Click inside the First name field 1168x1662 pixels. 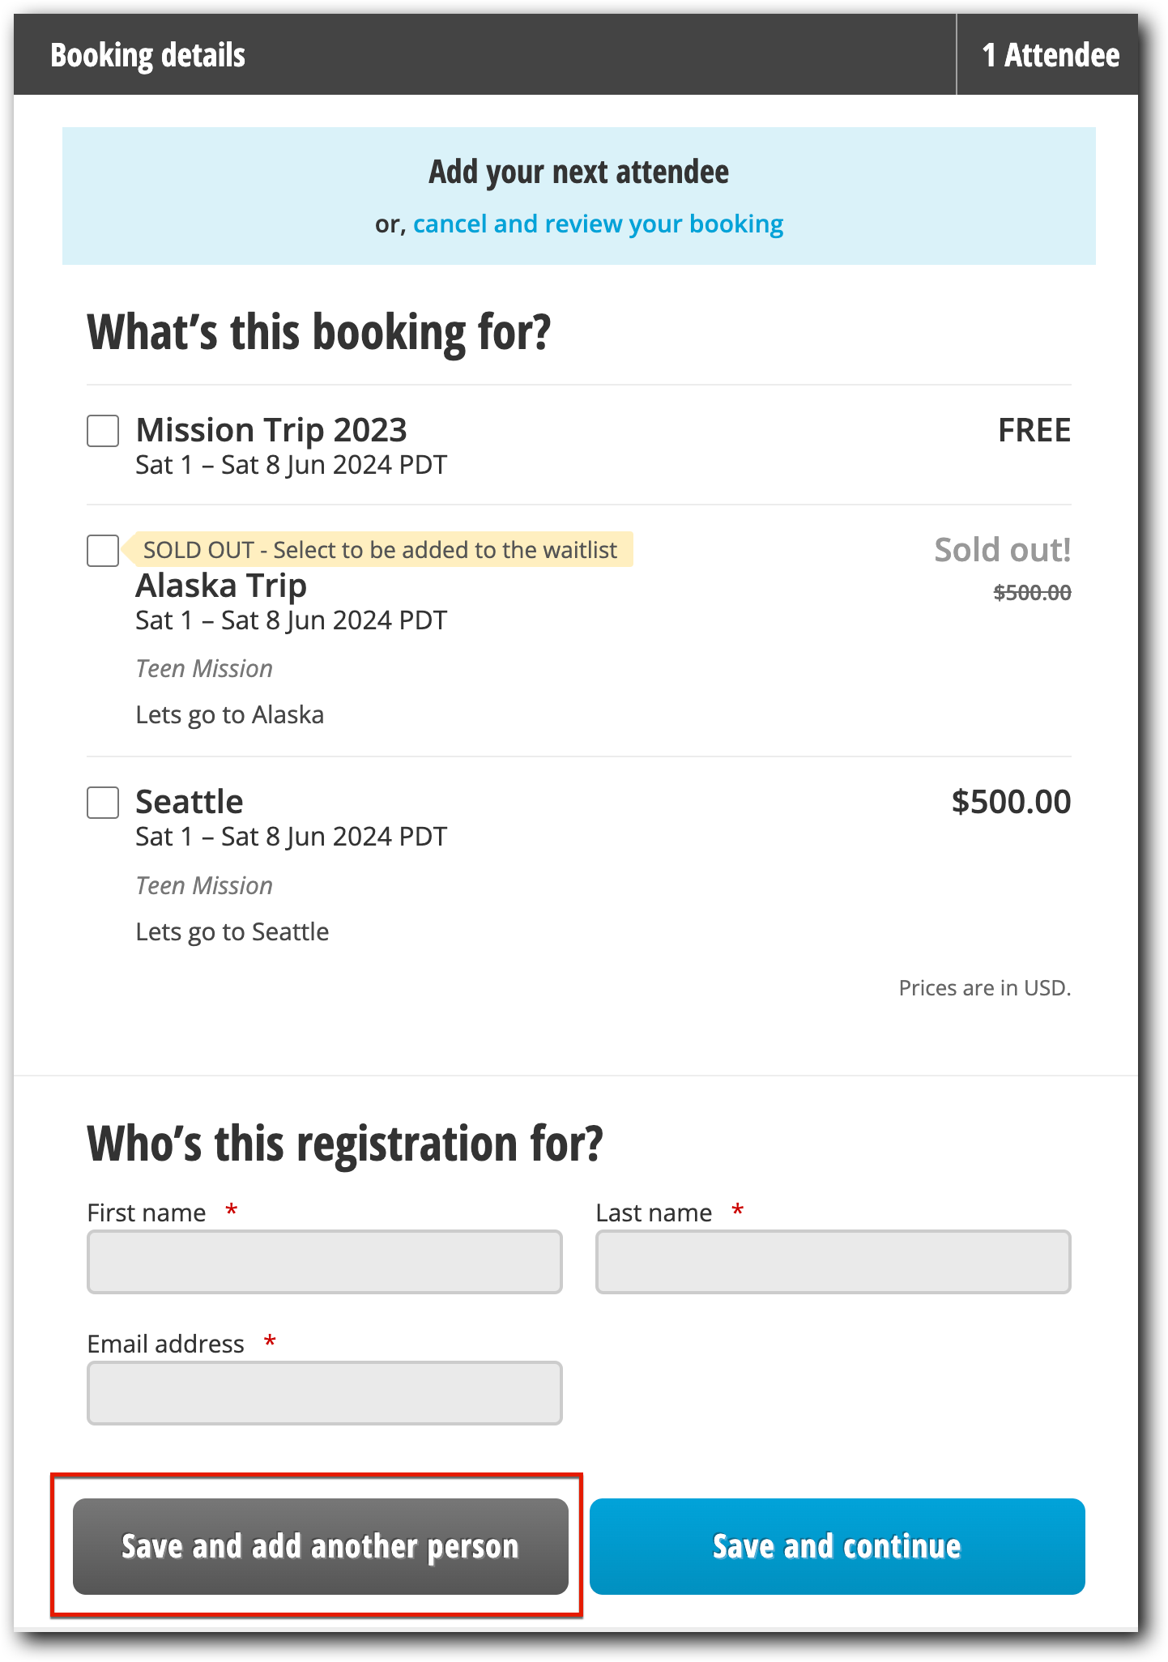coord(324,1262)
